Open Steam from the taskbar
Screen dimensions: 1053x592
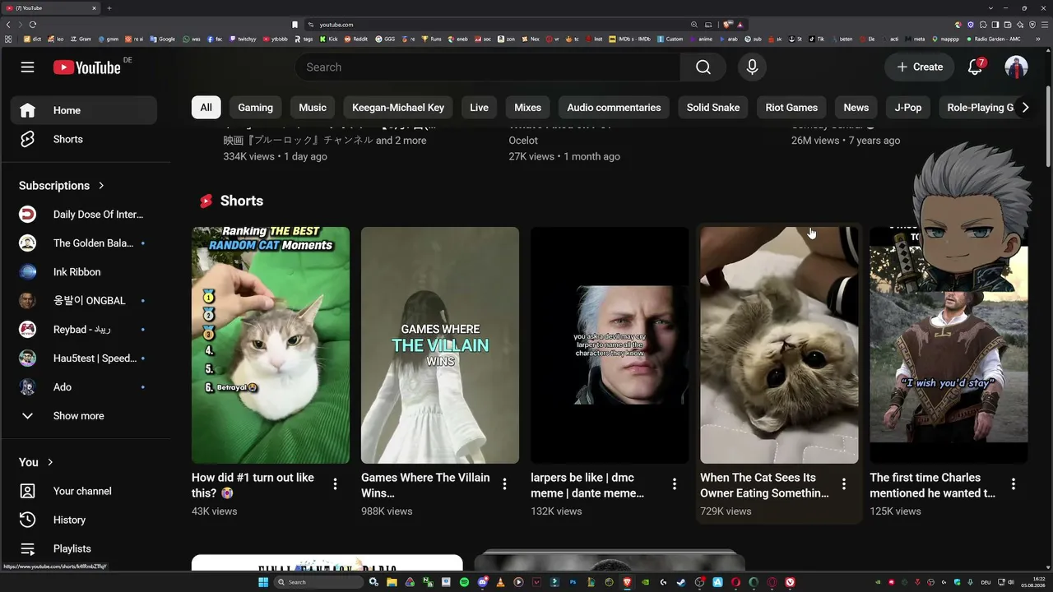[x=681, y=582]
